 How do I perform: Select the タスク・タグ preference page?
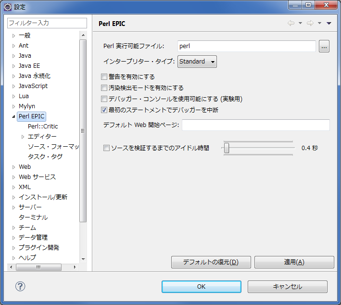pyautogui.click(x=45, y=157)
